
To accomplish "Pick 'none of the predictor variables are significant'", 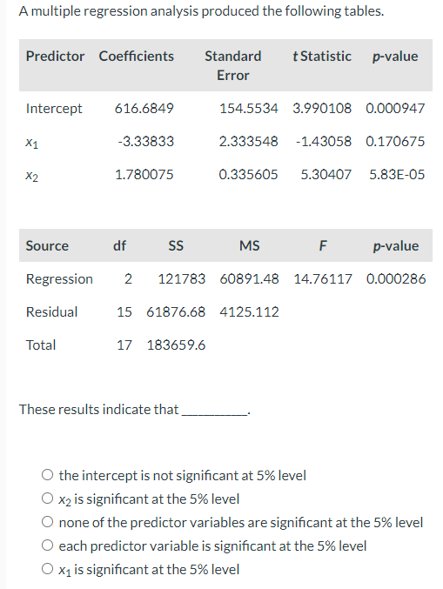I will (x=47, y=523).
